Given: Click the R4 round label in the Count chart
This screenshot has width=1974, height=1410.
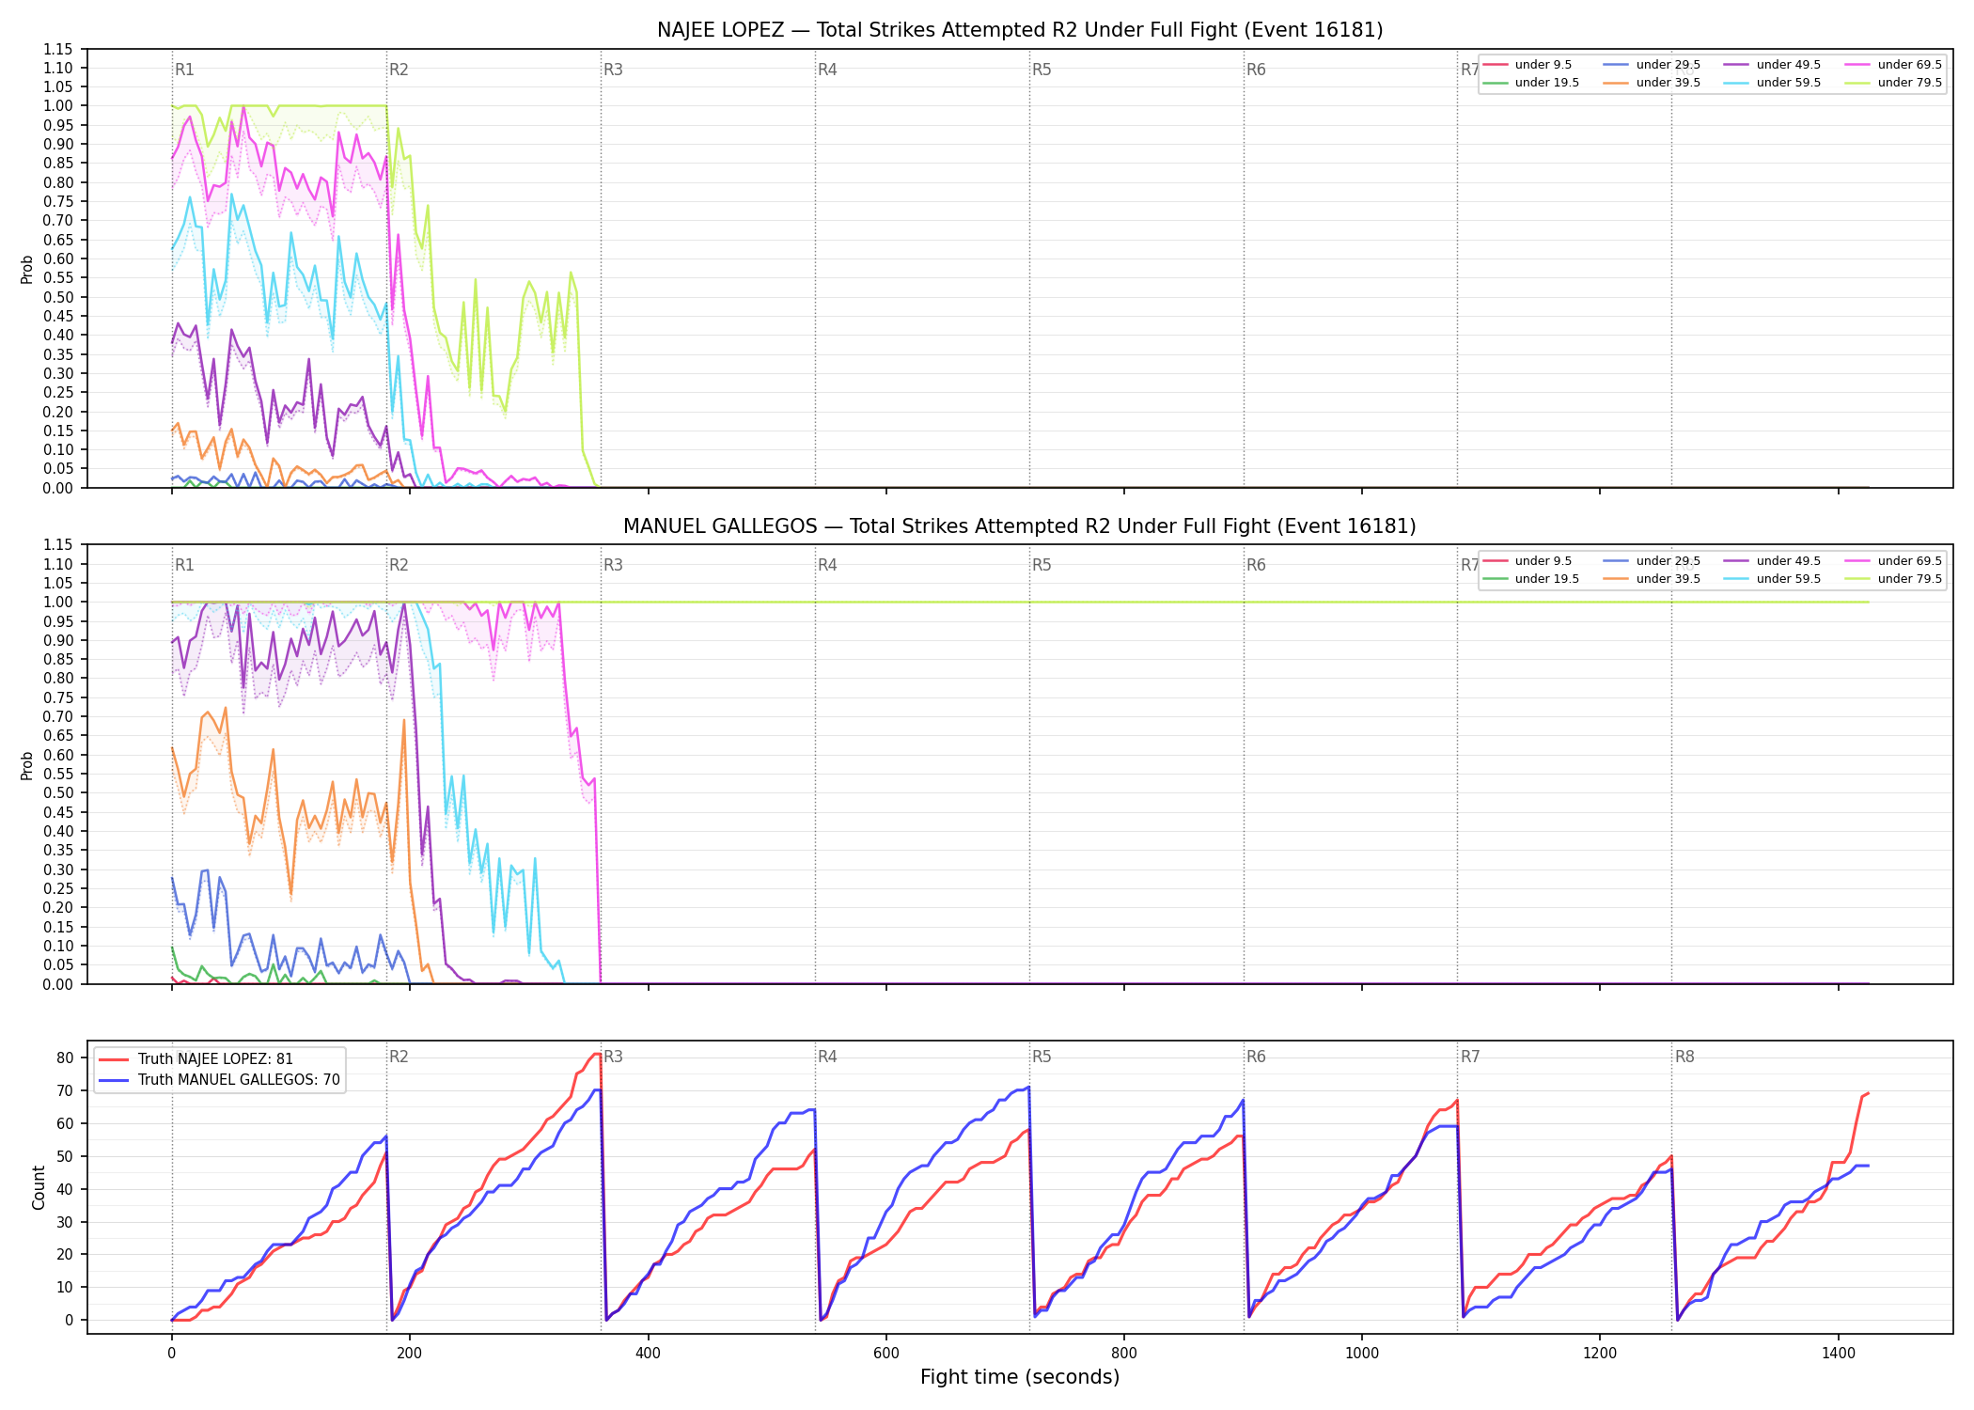Looking at the screenshot, I should pyautogui.click(x=827, y=1057).
